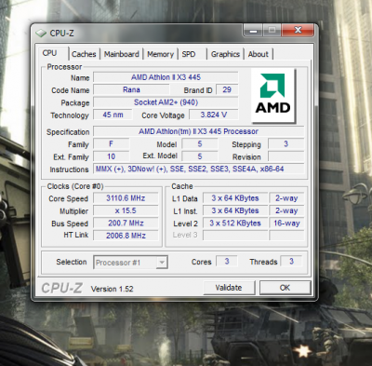Click the OK button
372x366 pixels.
[285, 288]
